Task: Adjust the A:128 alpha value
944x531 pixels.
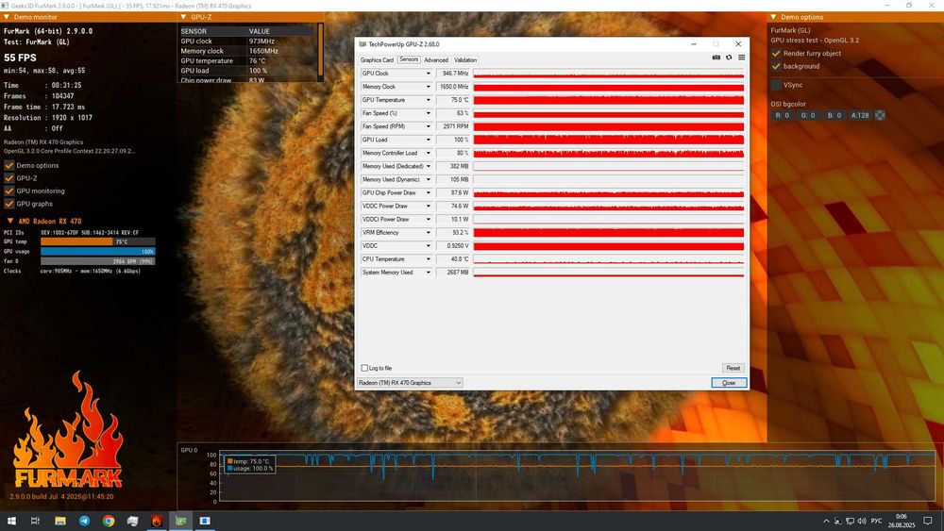Action: [860, 115]
